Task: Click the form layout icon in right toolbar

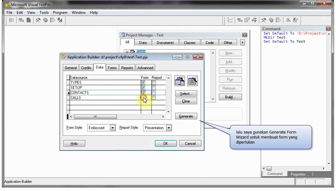Action: point(278,20)
